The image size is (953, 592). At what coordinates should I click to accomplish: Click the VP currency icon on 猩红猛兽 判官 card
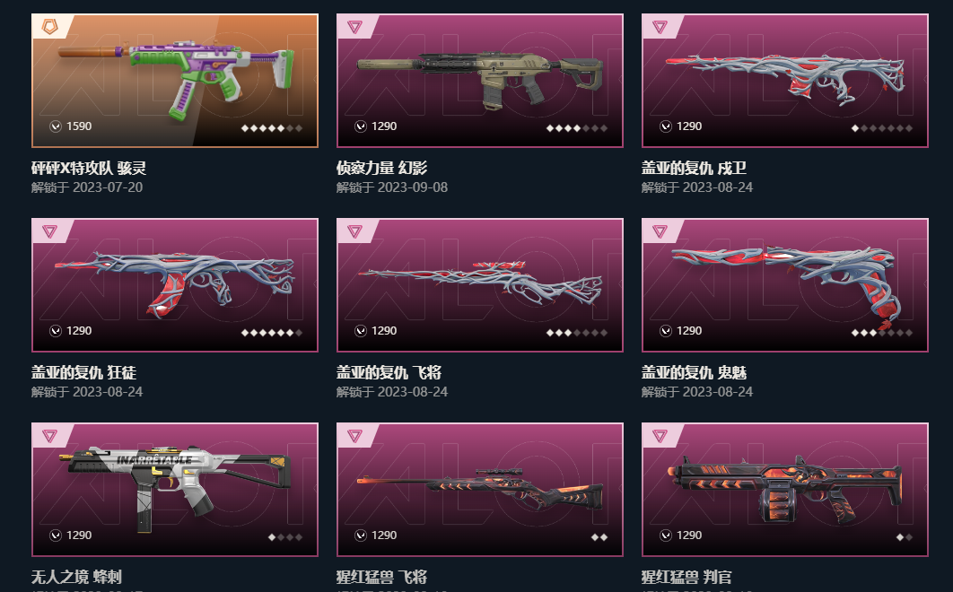[666, 535]
